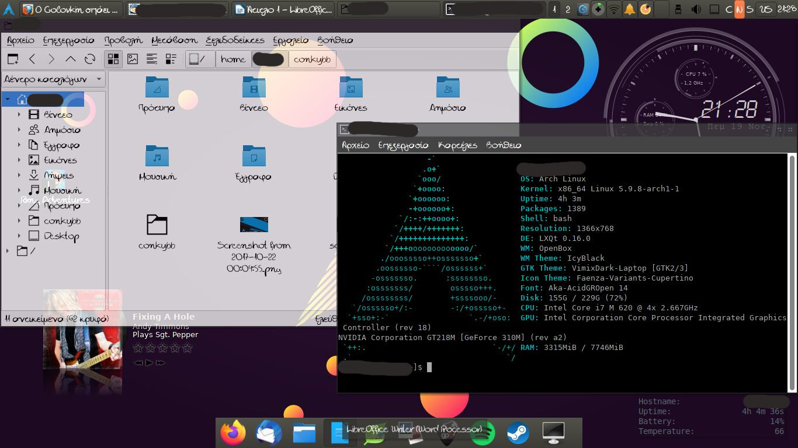Skip to previous track in music widget
This screenshot has height=448, width=798.
pyautogui.click(x=138, y=363)
